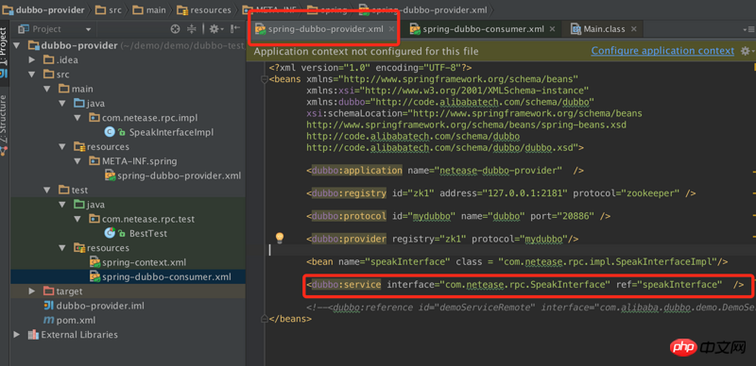
Task: Open the 1: Project tool window tab
Action: coord(5,48)
